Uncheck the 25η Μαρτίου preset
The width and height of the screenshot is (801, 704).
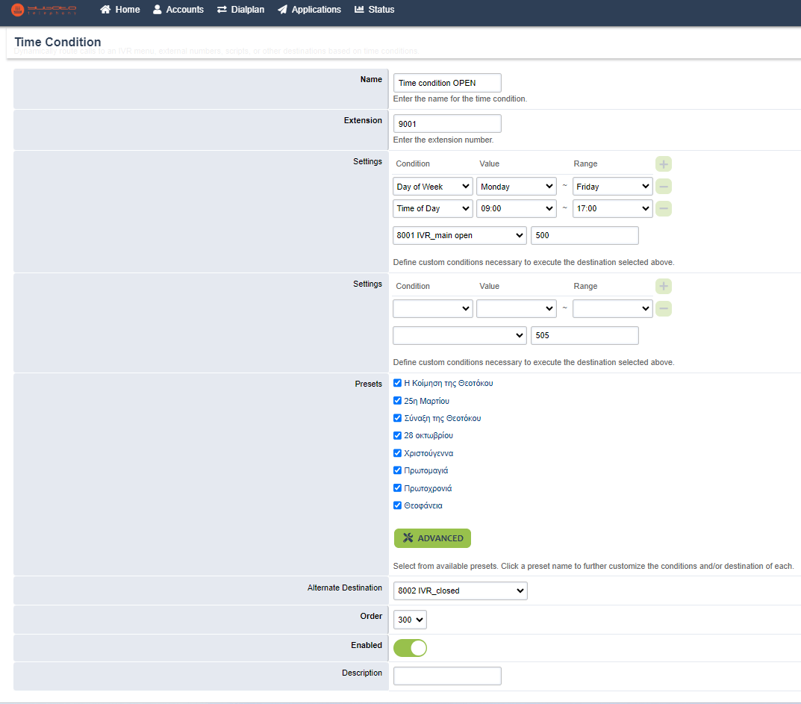tap(398, 401)
